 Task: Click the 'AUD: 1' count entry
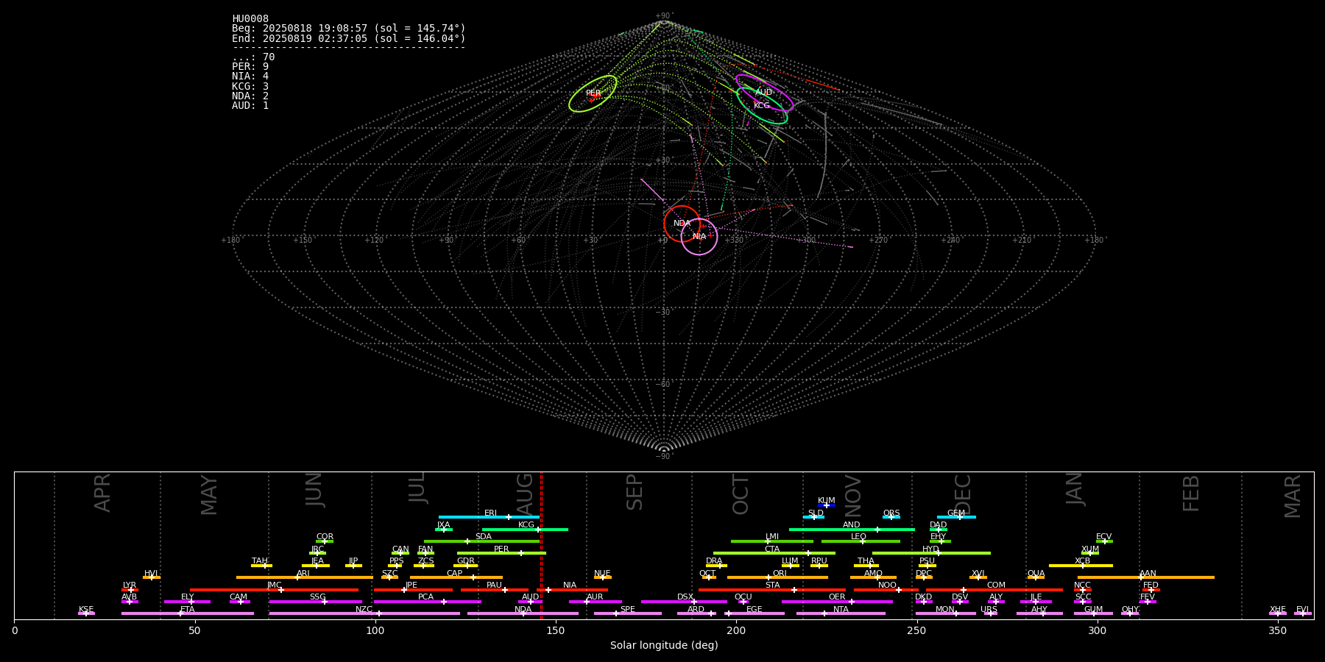(250, 106)
